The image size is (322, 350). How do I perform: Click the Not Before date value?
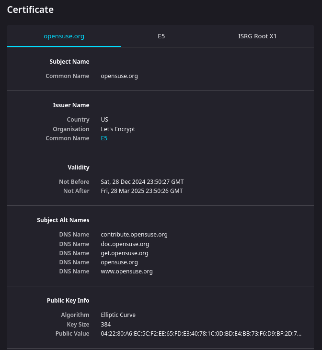(x=142, y=182)
